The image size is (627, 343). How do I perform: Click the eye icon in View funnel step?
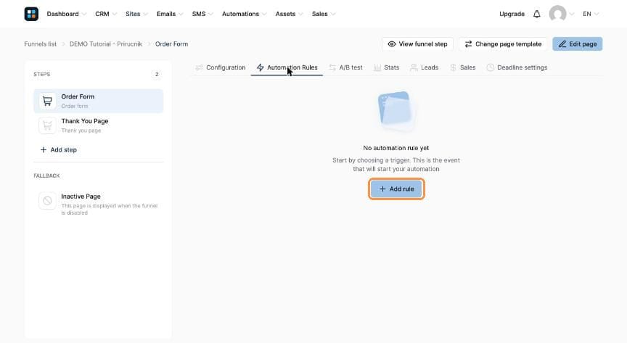(x=391, y=44)
